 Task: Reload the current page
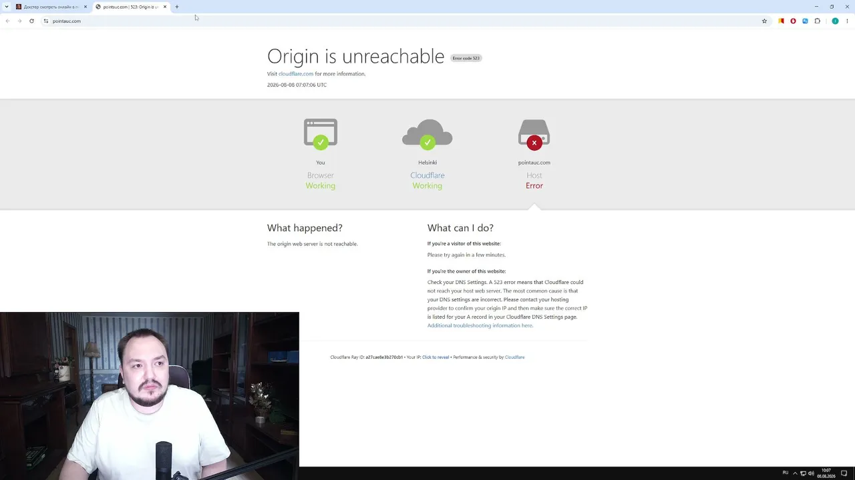31,21
